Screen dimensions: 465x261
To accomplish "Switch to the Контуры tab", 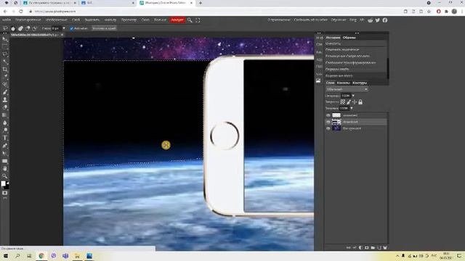I will (360, 83).
